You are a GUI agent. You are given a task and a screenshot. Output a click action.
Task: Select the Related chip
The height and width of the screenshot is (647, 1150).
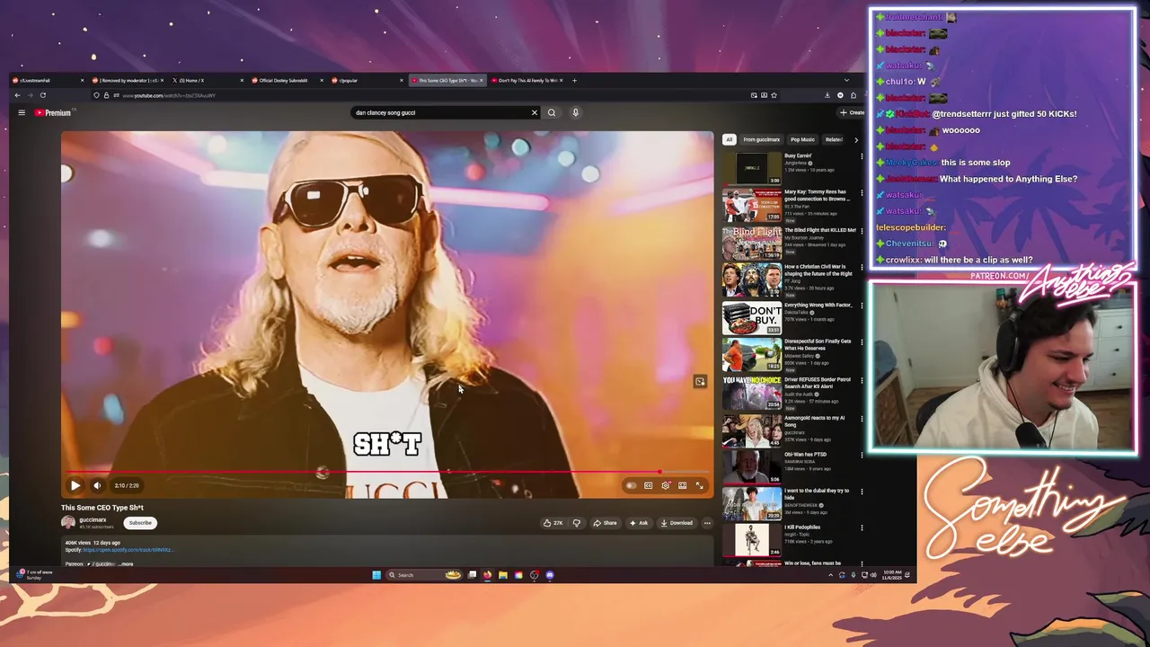click(834, 139)
